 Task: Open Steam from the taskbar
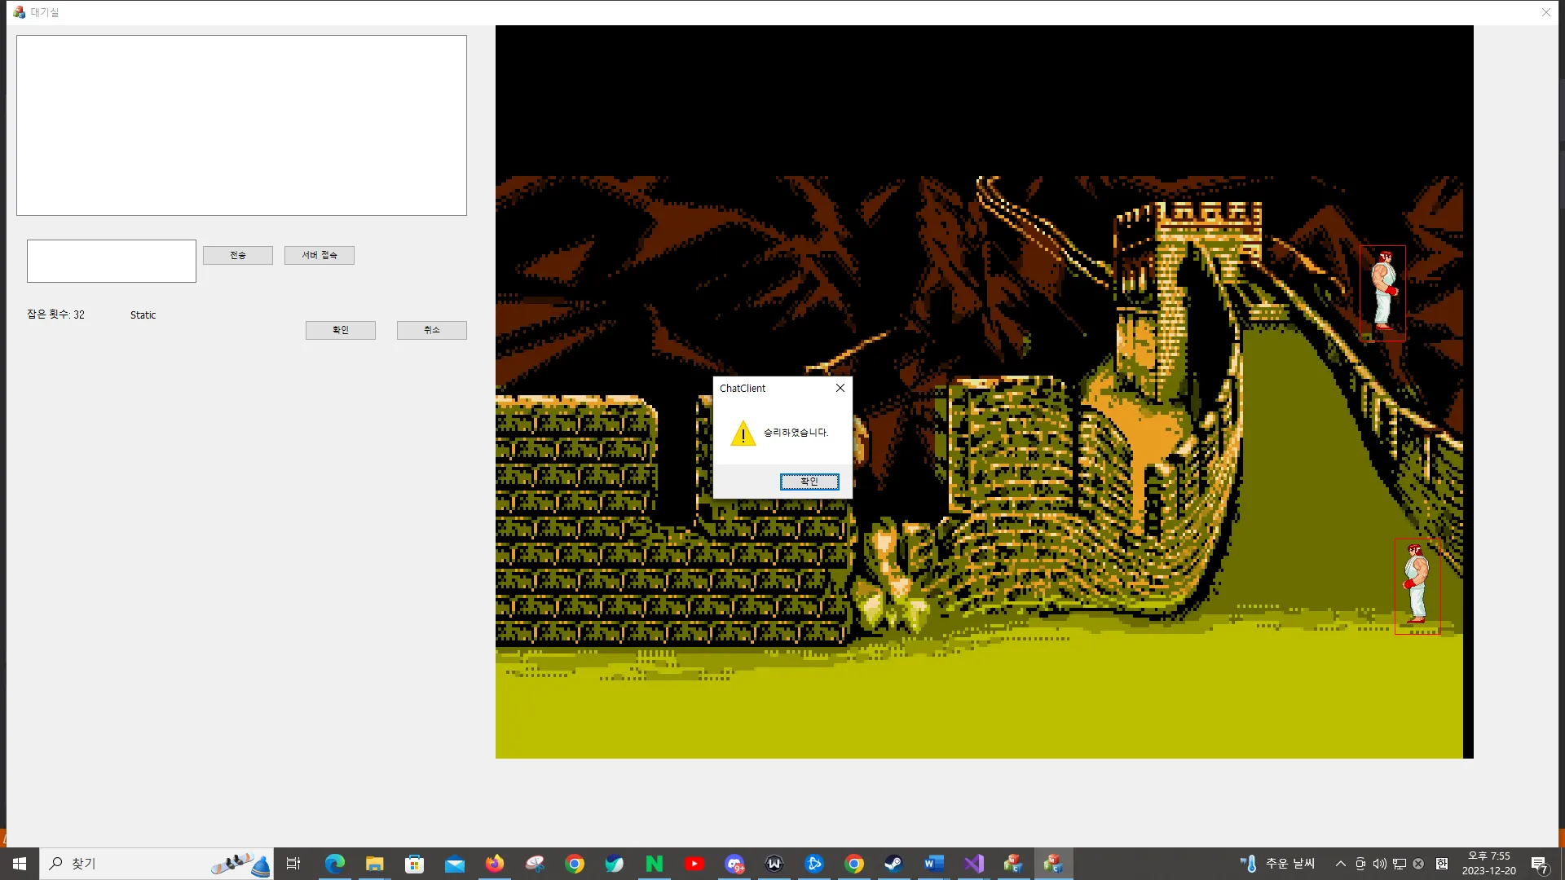[893, 864]
